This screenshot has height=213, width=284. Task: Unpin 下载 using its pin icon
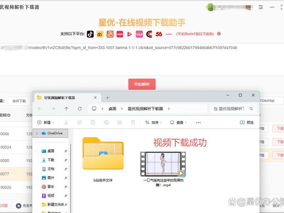click(66, 160)
